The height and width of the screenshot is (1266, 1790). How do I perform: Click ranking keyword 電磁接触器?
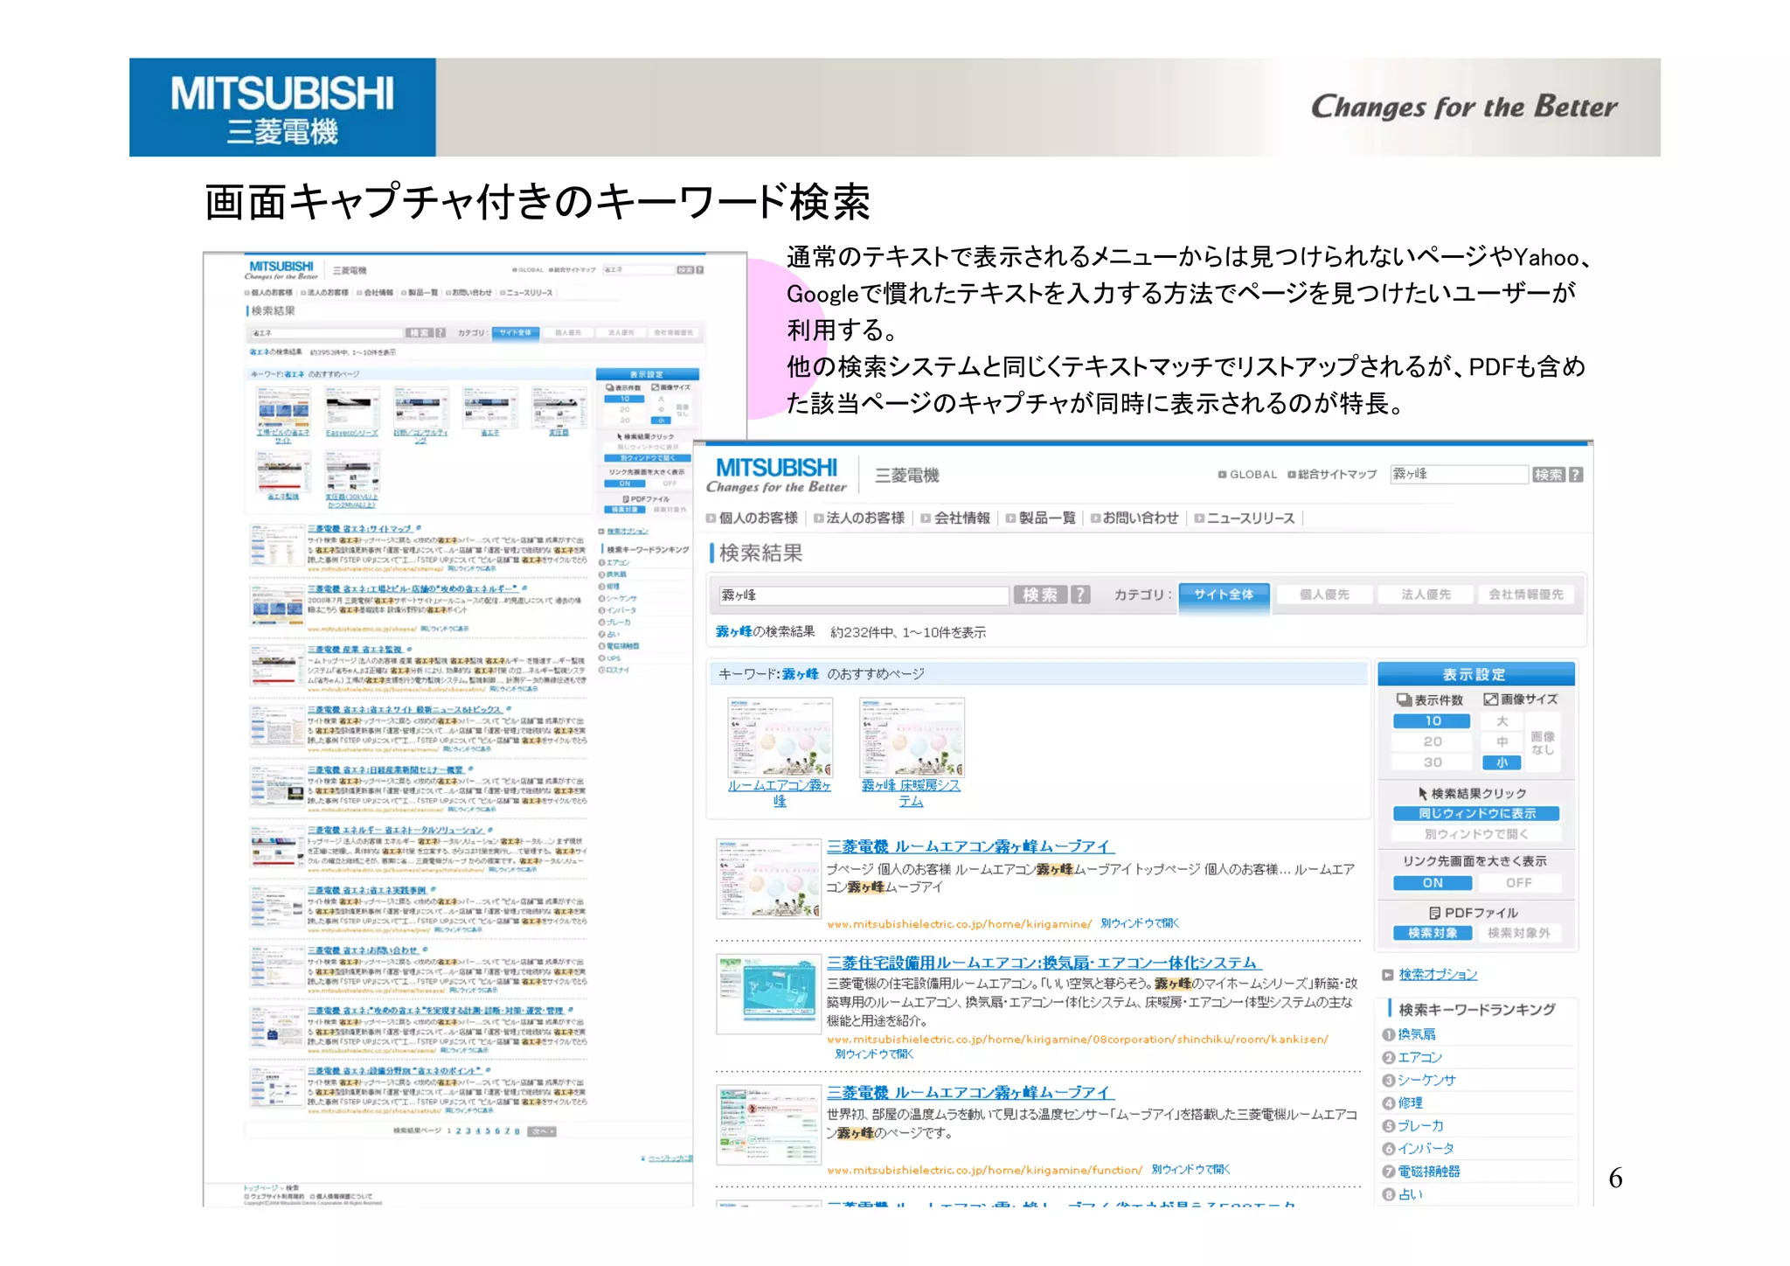(1428, 1172)
